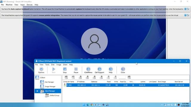
Task: Click the PC-002 client row icon
Action: click(65, 85)
